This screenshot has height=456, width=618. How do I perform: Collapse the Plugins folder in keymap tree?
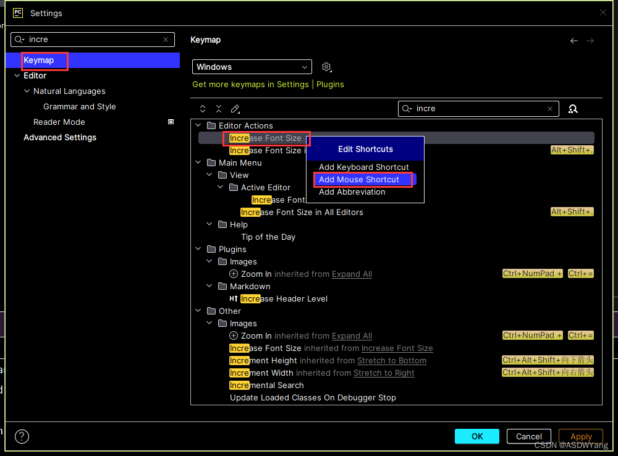coord(198,249)
